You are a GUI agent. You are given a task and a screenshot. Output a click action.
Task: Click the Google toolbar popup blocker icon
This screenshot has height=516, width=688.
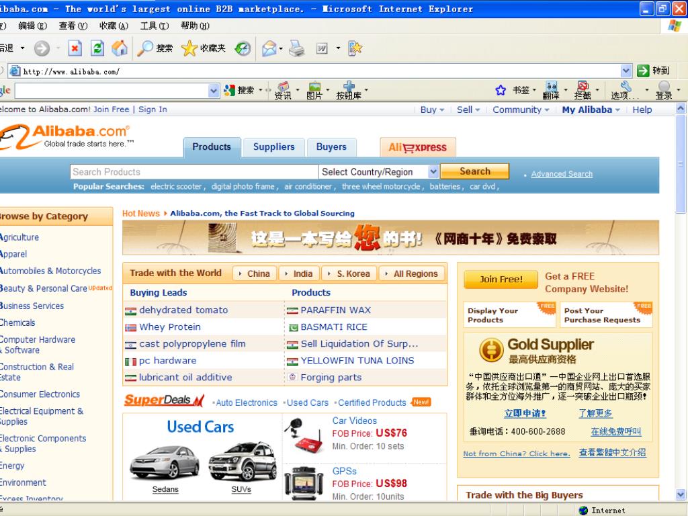pyautogui.click(x=583, y=91)
